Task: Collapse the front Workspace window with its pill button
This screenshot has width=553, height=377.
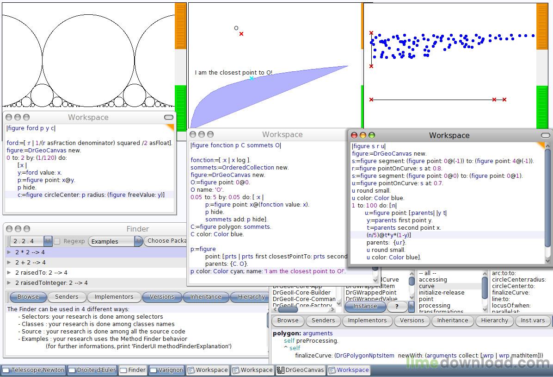Action: [545, 135]
